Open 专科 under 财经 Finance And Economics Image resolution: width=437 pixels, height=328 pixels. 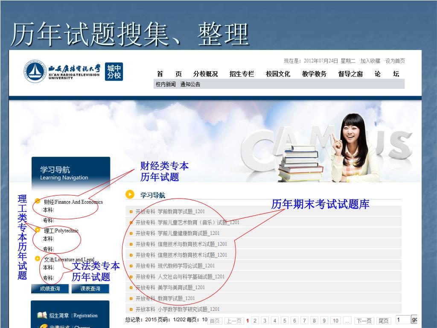click(x=48, y=220)
